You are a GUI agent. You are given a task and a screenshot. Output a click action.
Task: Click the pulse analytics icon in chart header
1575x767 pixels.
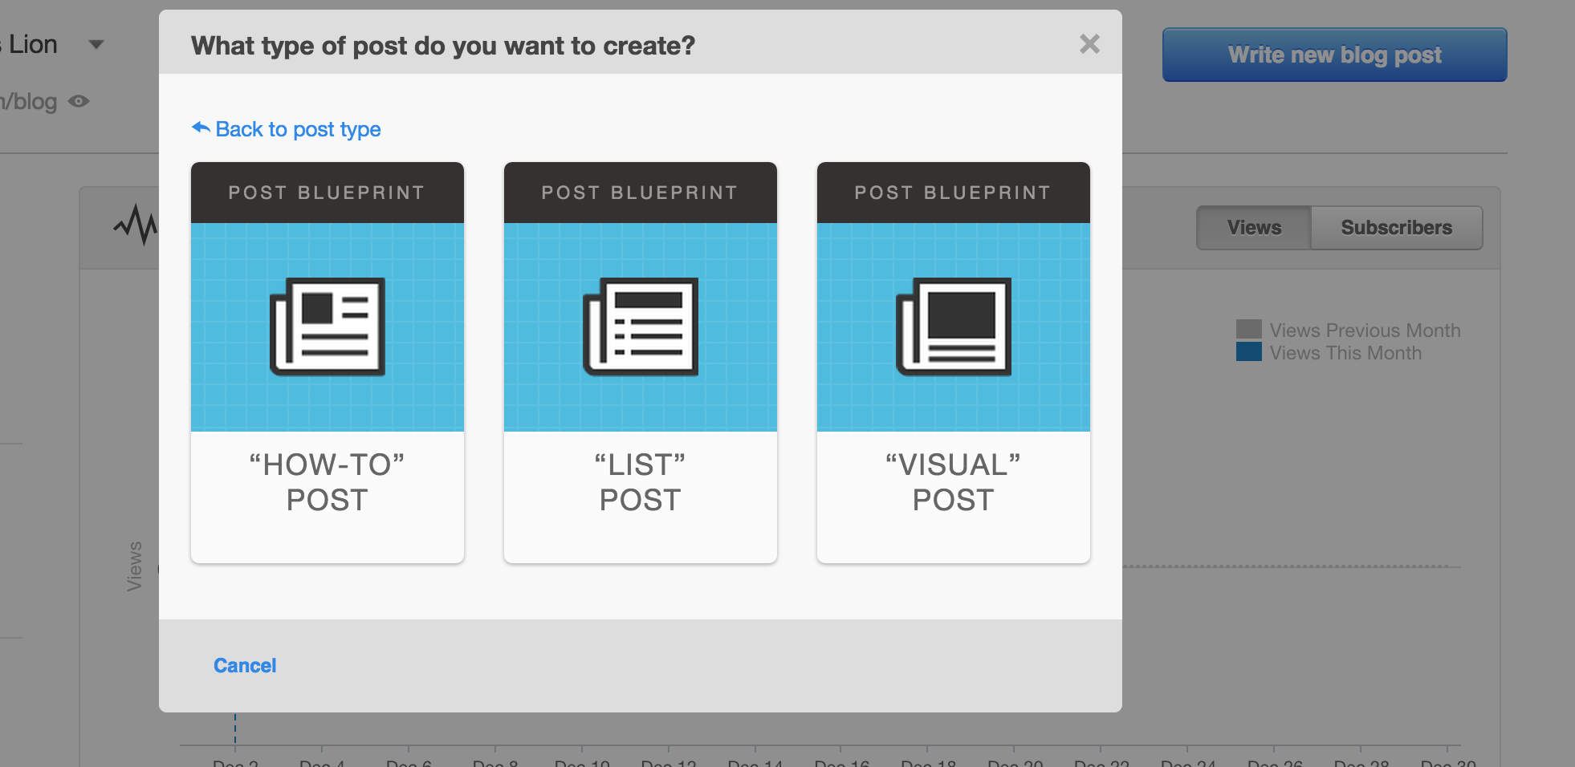point(136,225)
